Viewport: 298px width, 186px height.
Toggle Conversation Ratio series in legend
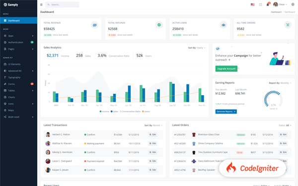coord(130,112)
